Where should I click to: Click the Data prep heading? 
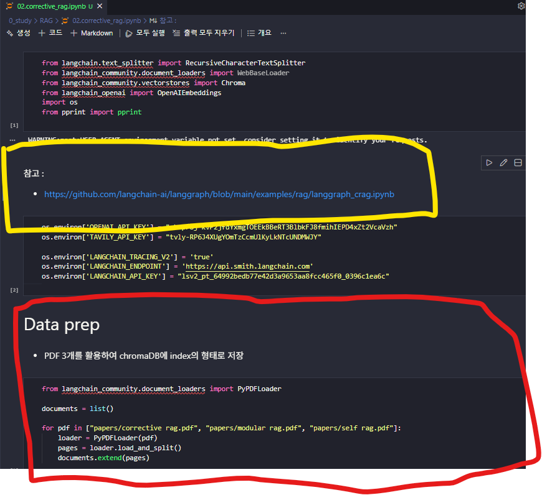click(62, 325)
